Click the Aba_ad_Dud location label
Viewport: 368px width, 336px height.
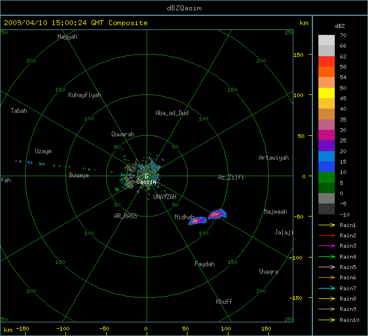point(172,113)
